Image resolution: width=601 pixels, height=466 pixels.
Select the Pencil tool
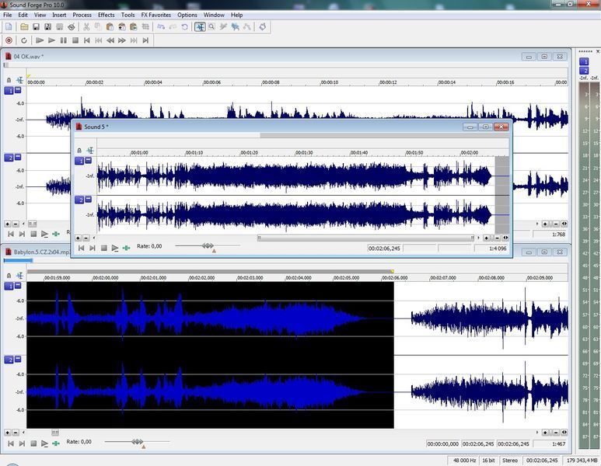pyautogui.click(x=223, y=27)
